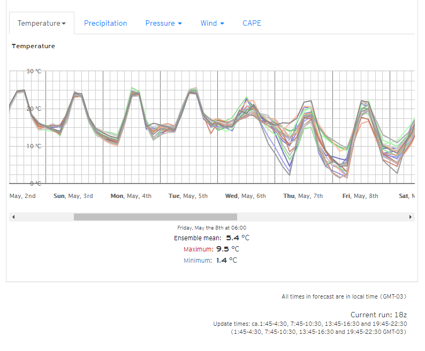This screenshot has height=351, width=425.
Task: Select the Tue, May 5th axis label
Action: (x=188, y=196)
